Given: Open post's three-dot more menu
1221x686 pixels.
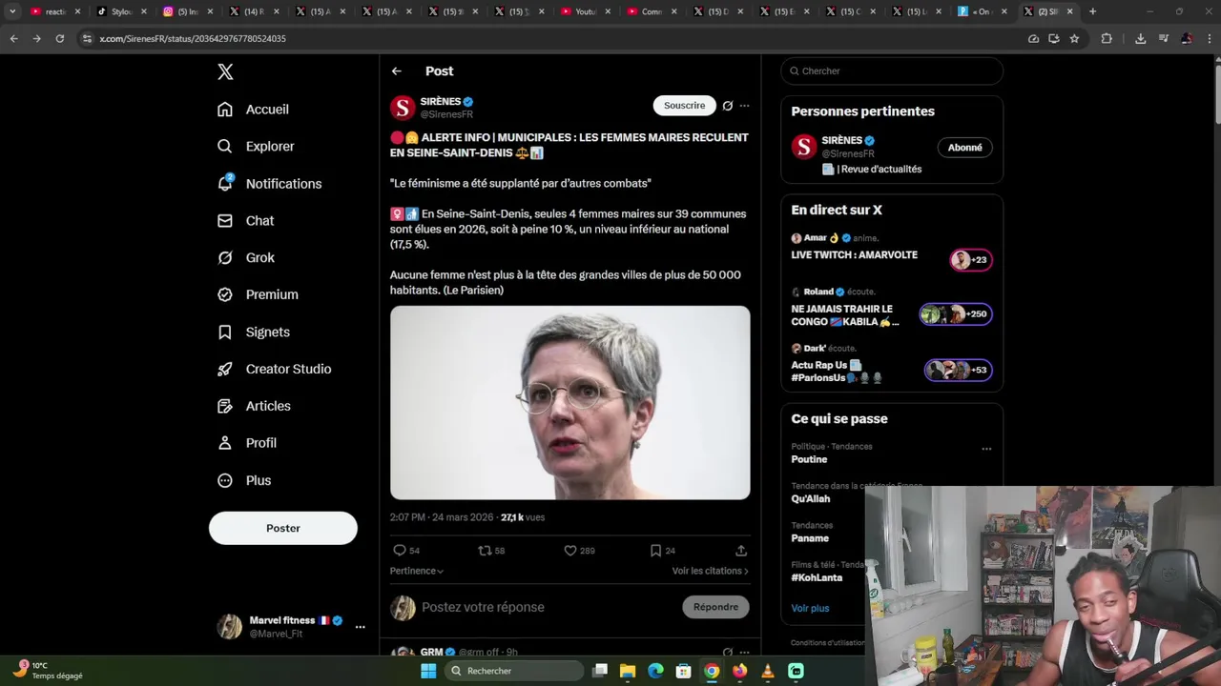Looking at the screenshot, I should [744, 106].
